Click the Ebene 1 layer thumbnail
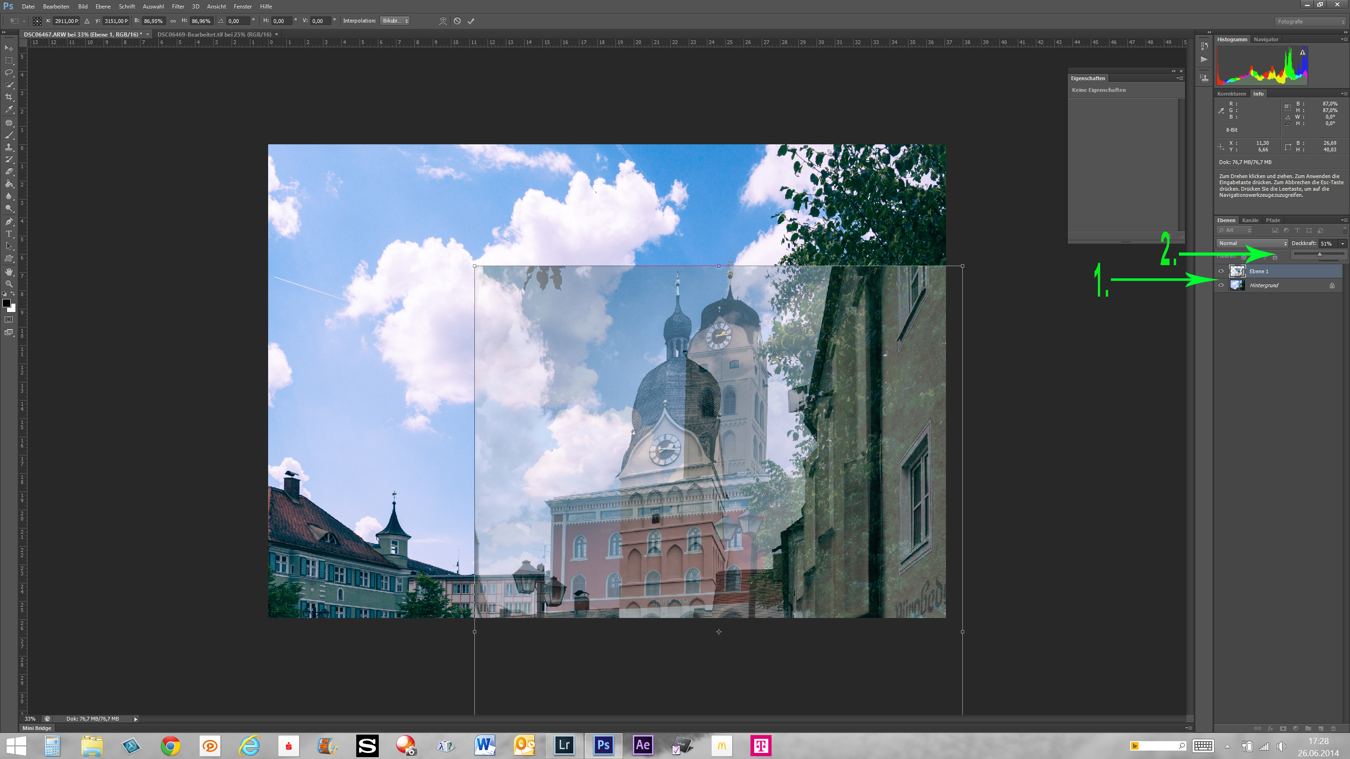Image resolution: width=1350 pixels, height=759 pixels. [x=1237, y=271]
